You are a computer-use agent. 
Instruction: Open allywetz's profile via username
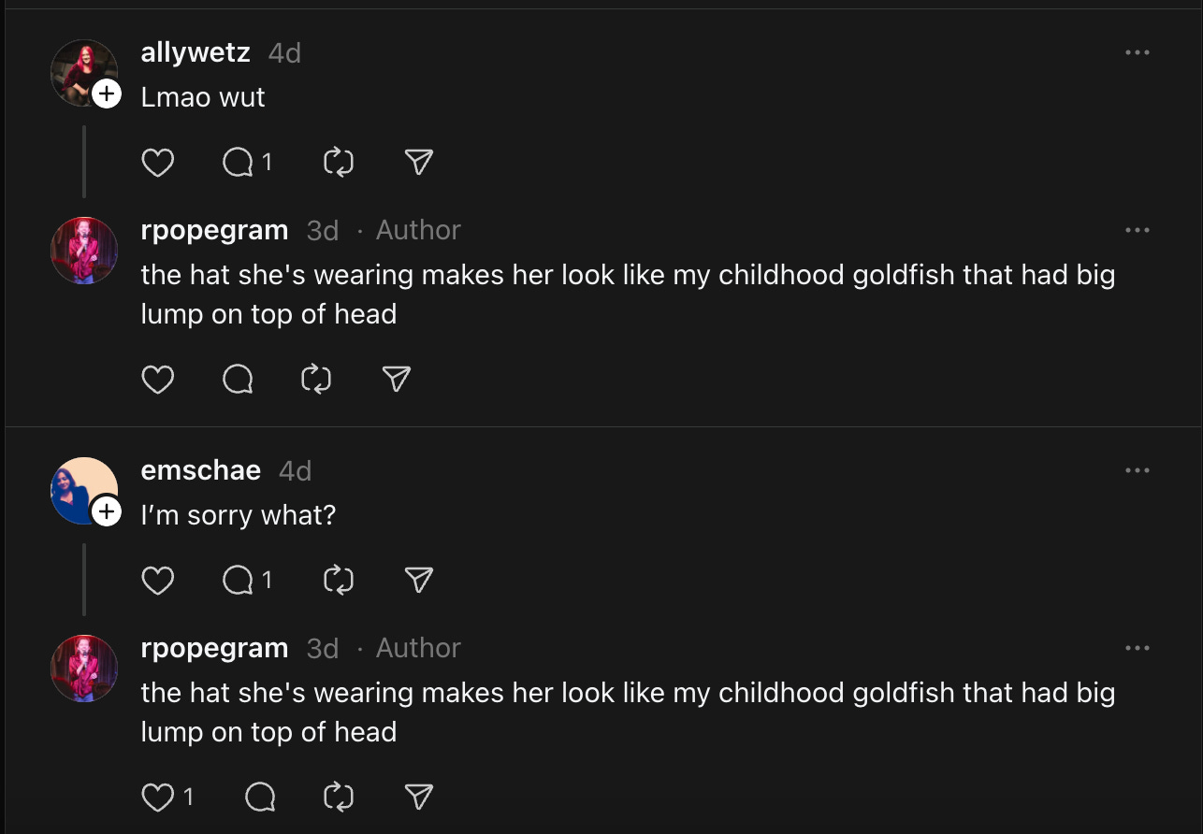click(196, 52)
